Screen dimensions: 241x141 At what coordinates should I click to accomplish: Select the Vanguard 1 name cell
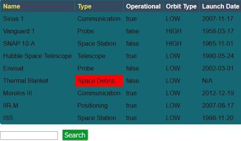click(37, 31)
